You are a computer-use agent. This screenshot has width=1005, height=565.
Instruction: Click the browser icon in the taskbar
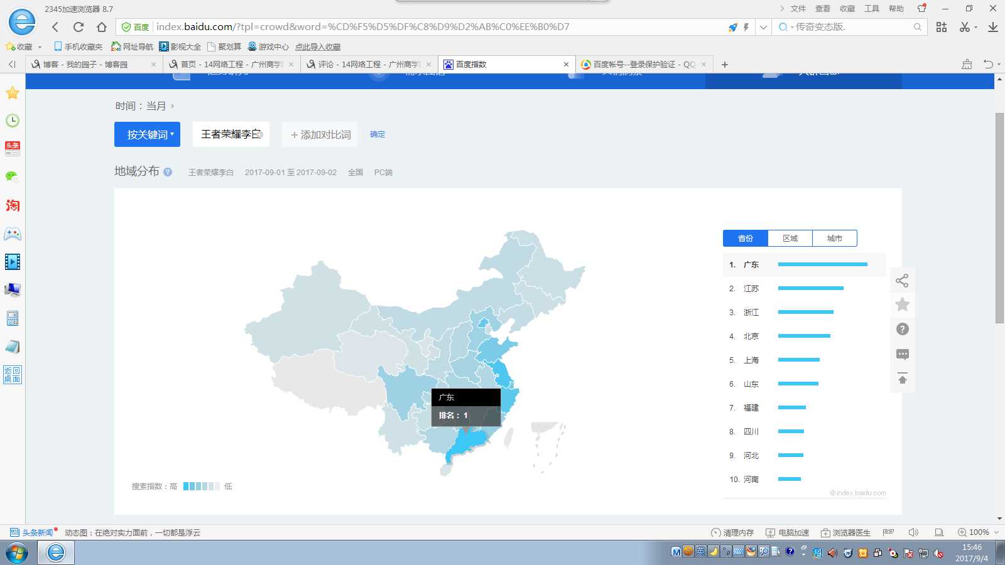pos(56,552)
